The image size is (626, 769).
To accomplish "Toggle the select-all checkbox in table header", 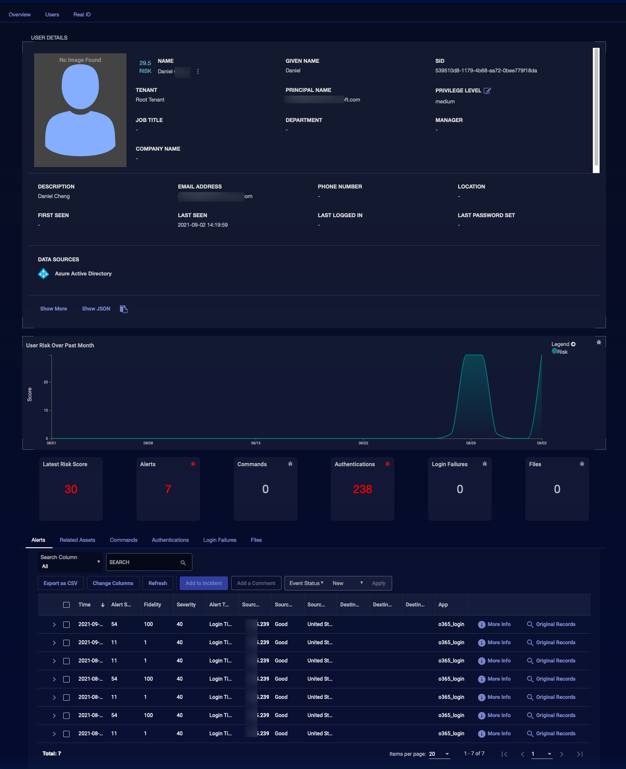I will (66, 605).
